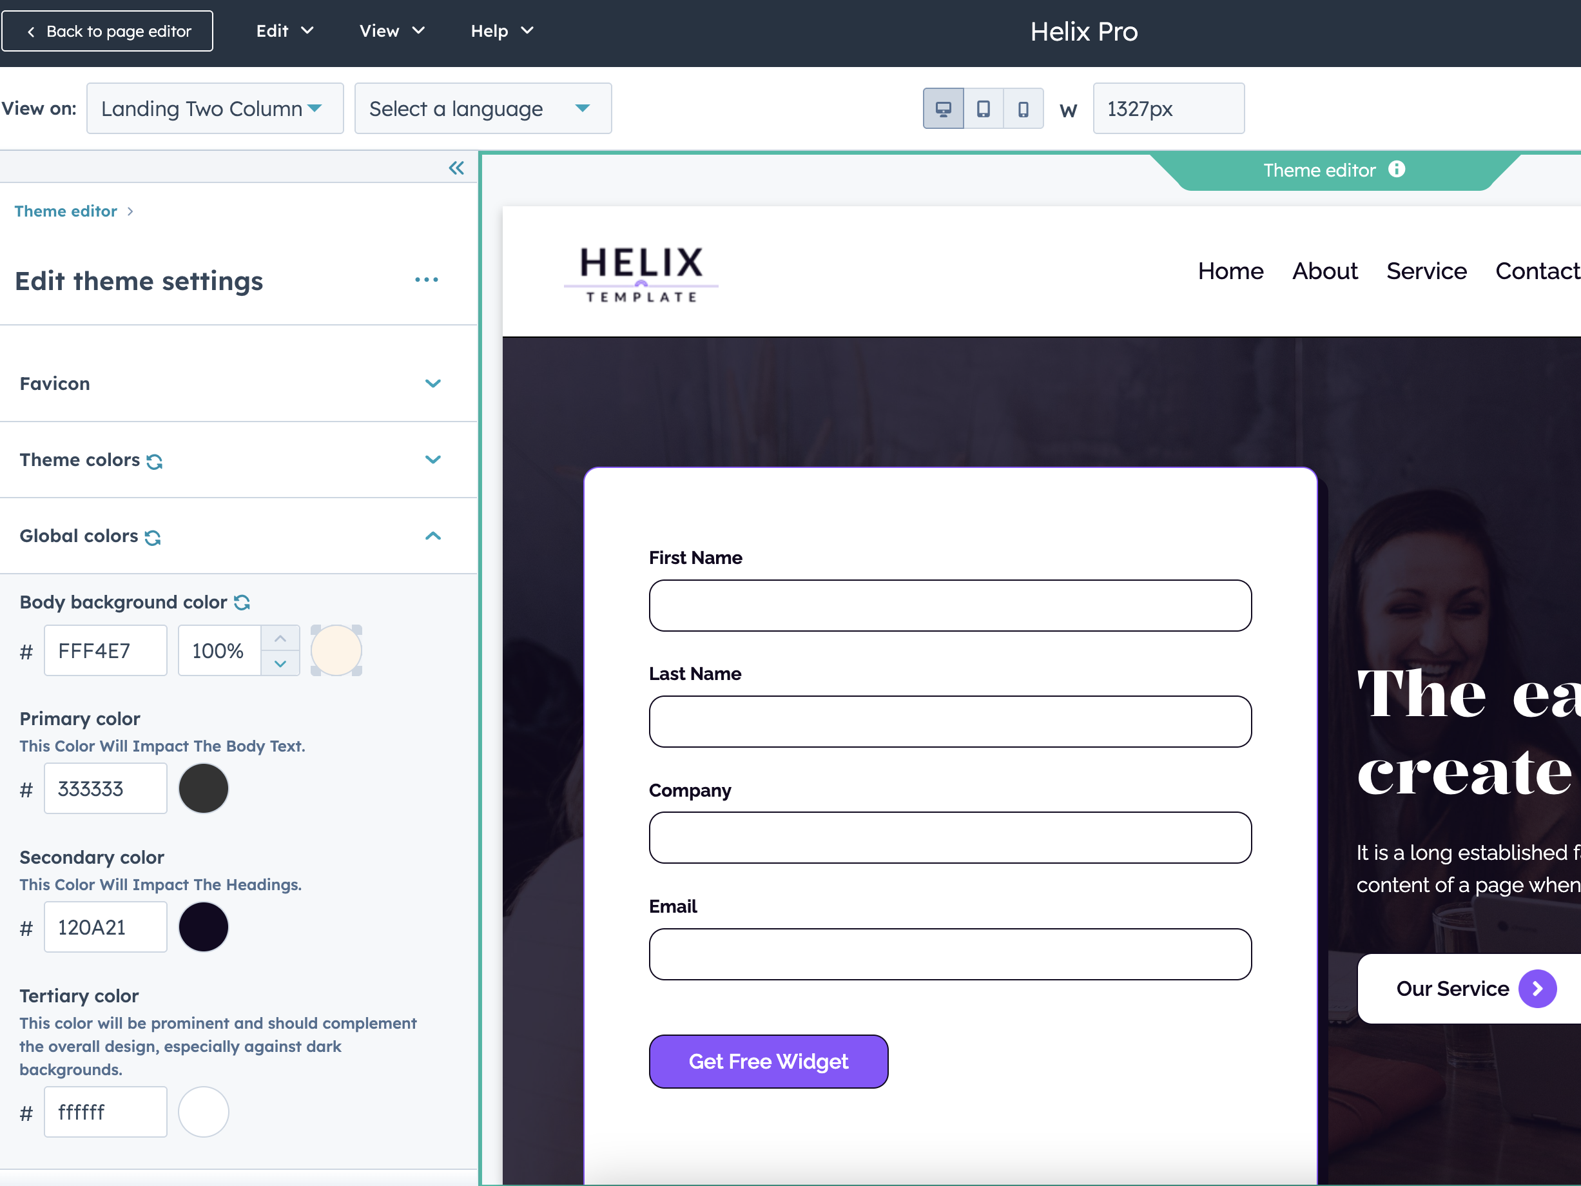Switch to mobile phone preview mode

(1023, 108)
